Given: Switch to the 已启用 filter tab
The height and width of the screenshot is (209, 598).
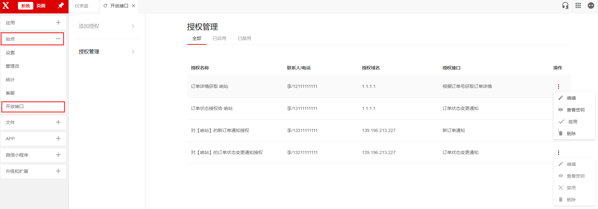Looking at the screenshot, I should click(219, 38).
